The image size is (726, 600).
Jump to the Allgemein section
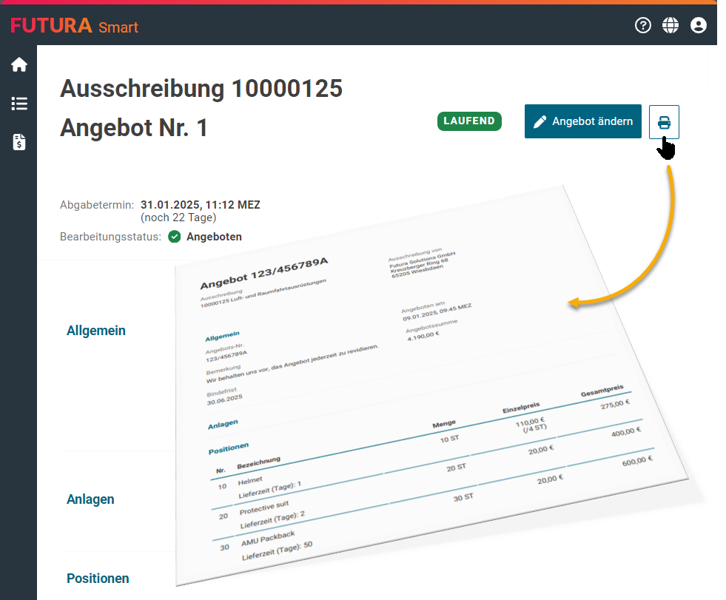pyautogui.click(x=96, y=331)
